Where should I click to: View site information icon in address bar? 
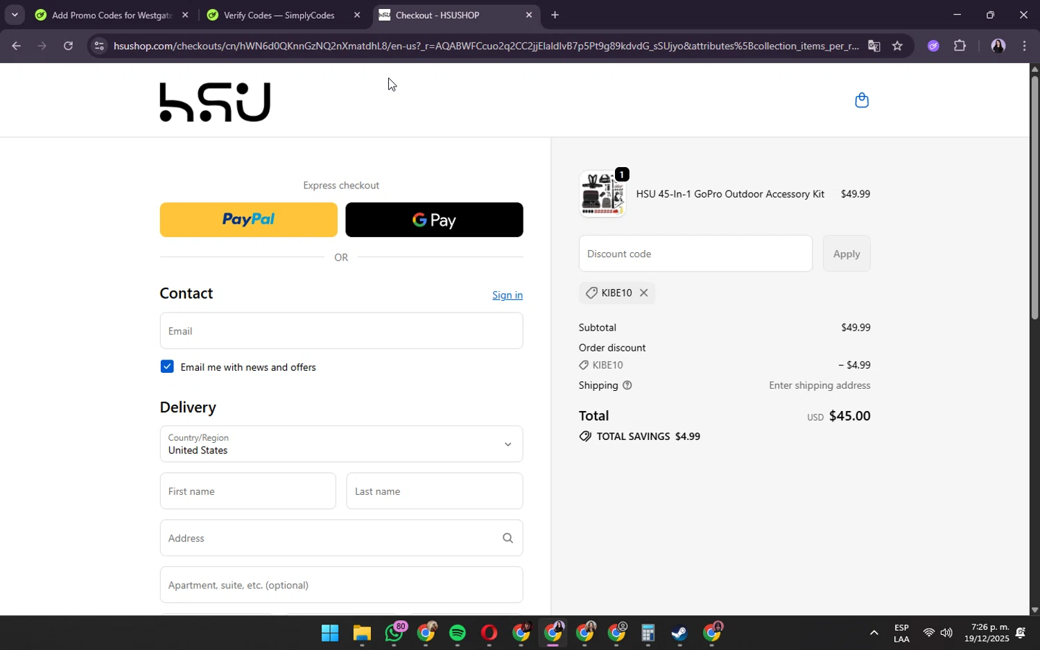pyautogui.click(x=99, y=46)
